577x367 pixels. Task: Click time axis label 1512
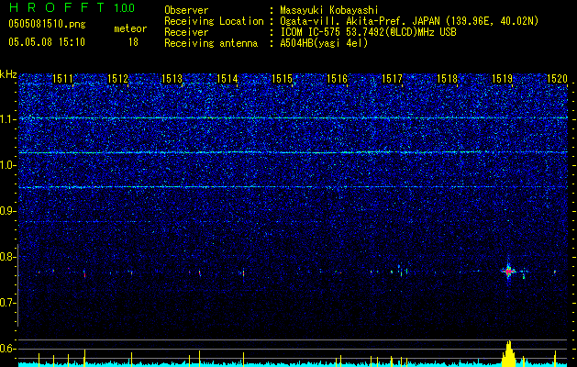pyautogui.click(x=117, y=79)
